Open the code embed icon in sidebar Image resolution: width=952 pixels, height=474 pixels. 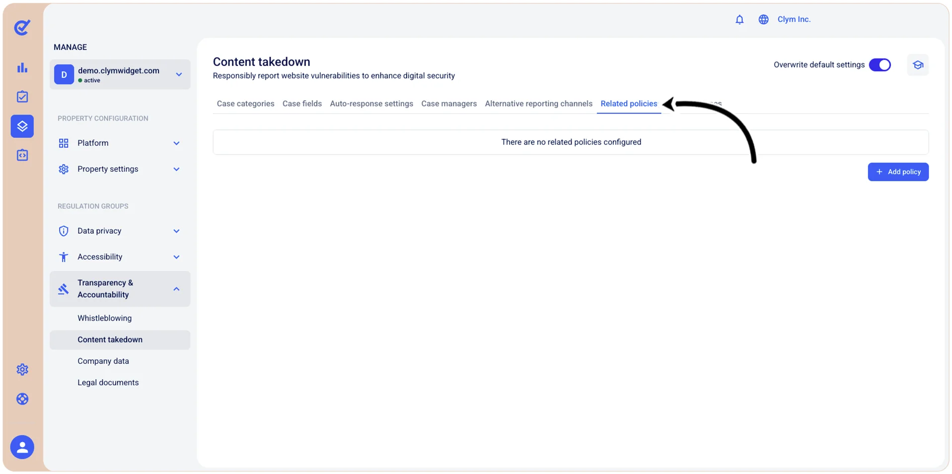[22, 155]
